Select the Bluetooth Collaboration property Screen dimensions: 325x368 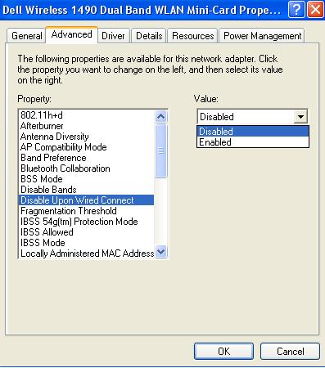pos(87,168)
